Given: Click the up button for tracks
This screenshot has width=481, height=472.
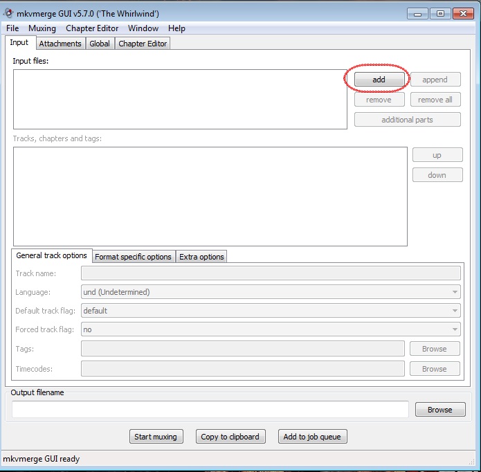Looking at the screenshot, I should [x=437, y=155].
